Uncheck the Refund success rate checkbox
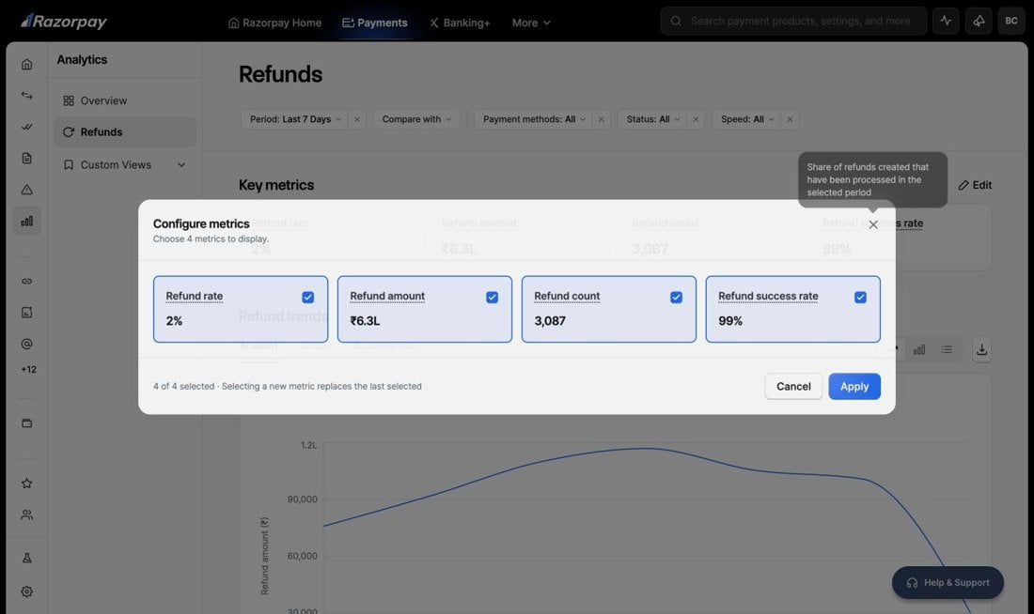The width and height of the screenshot is (1034, 614). pyautogui.click(x=860, y=297)
